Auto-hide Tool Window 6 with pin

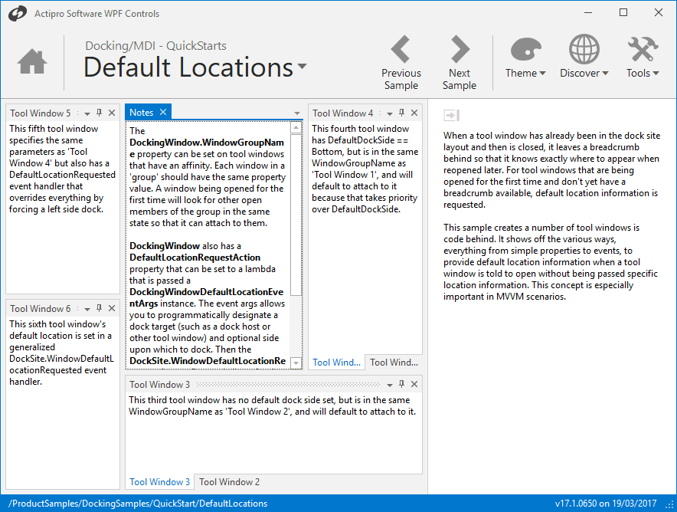pos(100,308)
